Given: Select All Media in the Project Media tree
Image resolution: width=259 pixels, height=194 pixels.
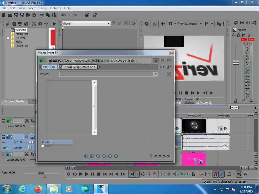Looking at the screenshot, I should [21, 30].
